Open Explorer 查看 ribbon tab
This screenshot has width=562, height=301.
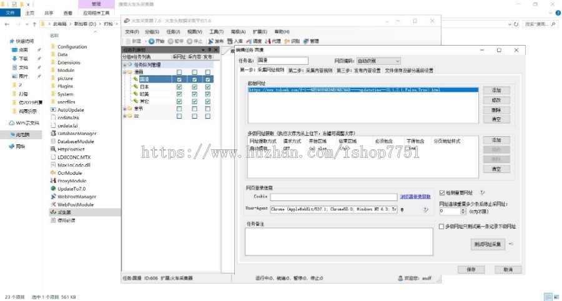67,13
